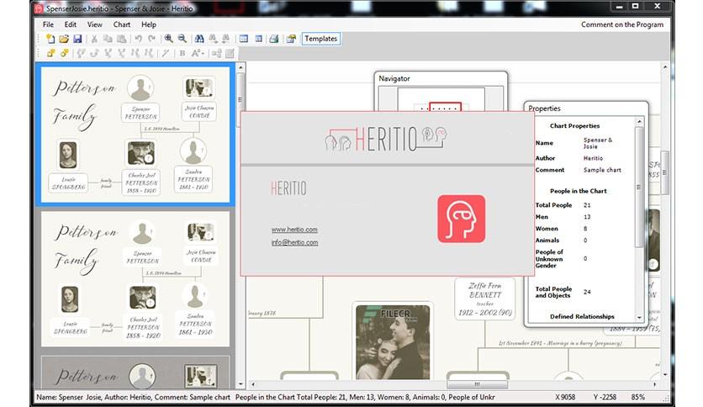Click the first relationship connector icon in second toolbar
The height and width of the screenshot is (407, 703).
click(81, 53)
